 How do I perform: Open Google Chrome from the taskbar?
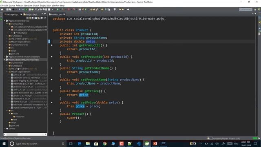coord(104,143)
